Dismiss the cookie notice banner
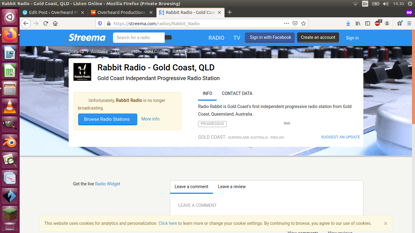Screen dimensions: 415x233 [386, 224]
